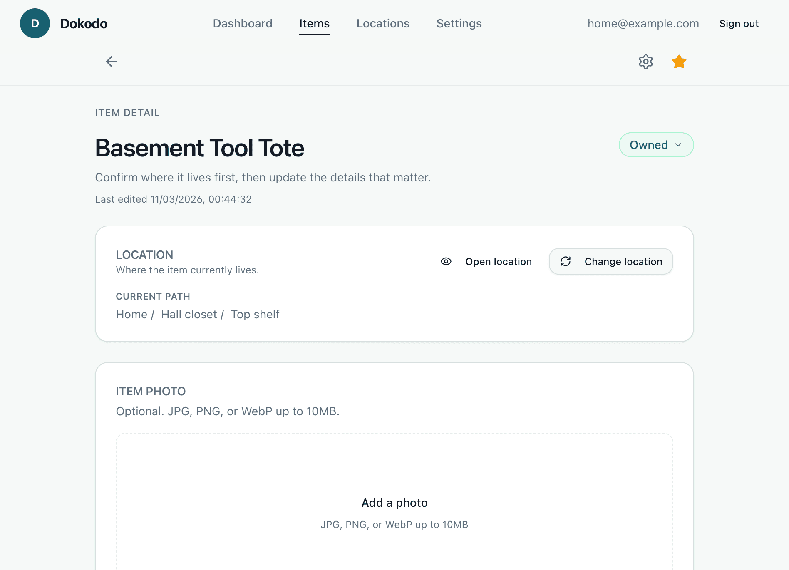The image size is (789, 570).
Task: Toggle the favorite star off
Action: [679, 62]
